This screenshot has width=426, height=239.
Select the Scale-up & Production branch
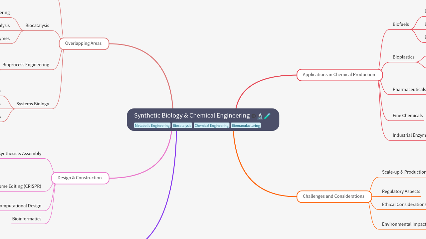[x=404, y=172]
